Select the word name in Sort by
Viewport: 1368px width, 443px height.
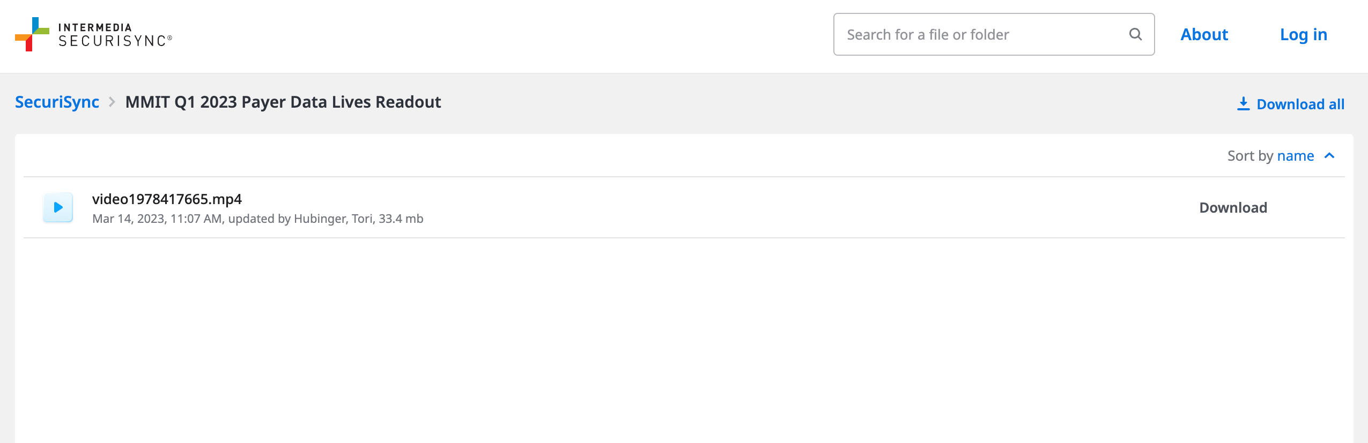pos(1296,156)
